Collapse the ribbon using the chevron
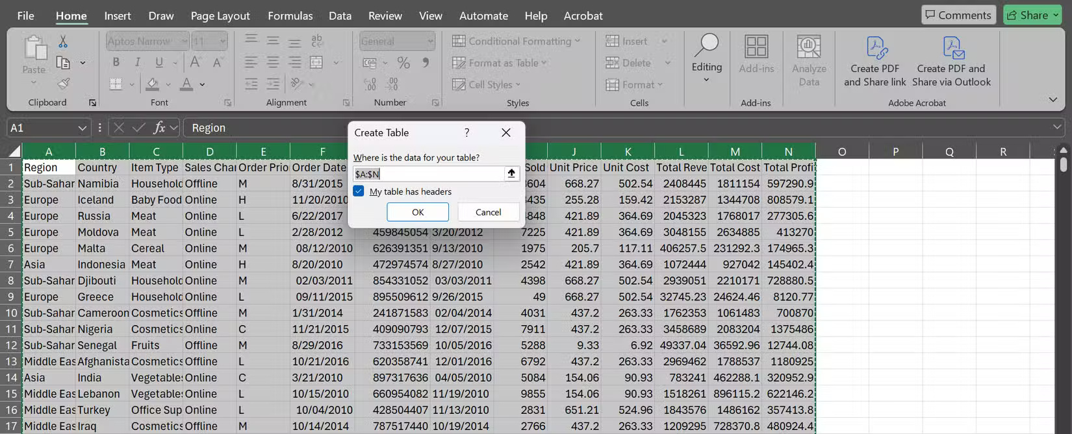The image size is (1072, 434). [x=1053, y=99]
